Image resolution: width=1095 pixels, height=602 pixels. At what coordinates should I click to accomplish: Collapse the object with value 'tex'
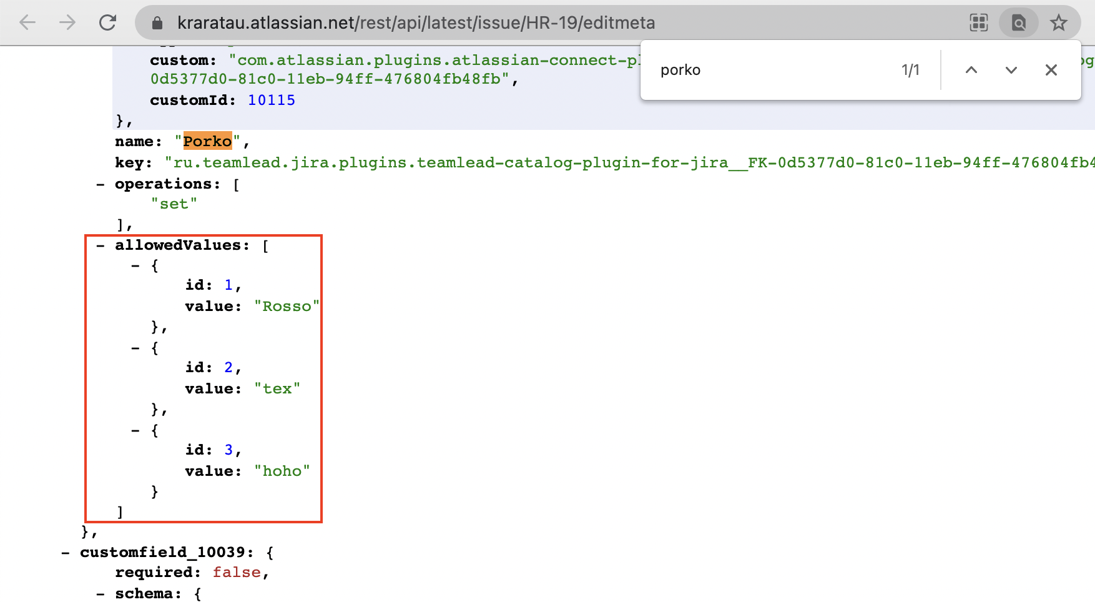point(135,348)
